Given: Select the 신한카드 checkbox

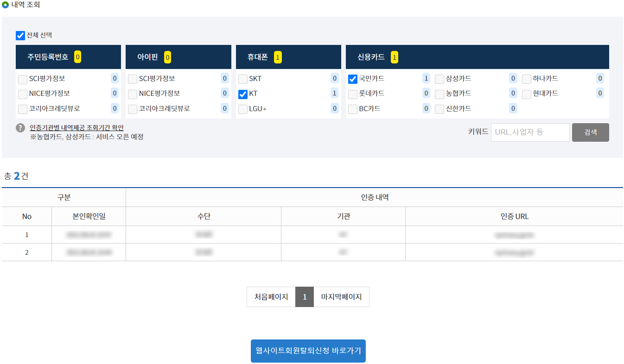Looking at the screenshot, I should (439, 109).
